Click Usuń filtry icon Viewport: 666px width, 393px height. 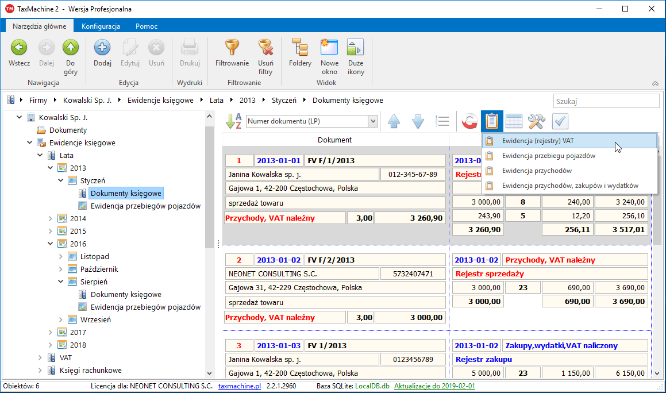click(265, 48)
